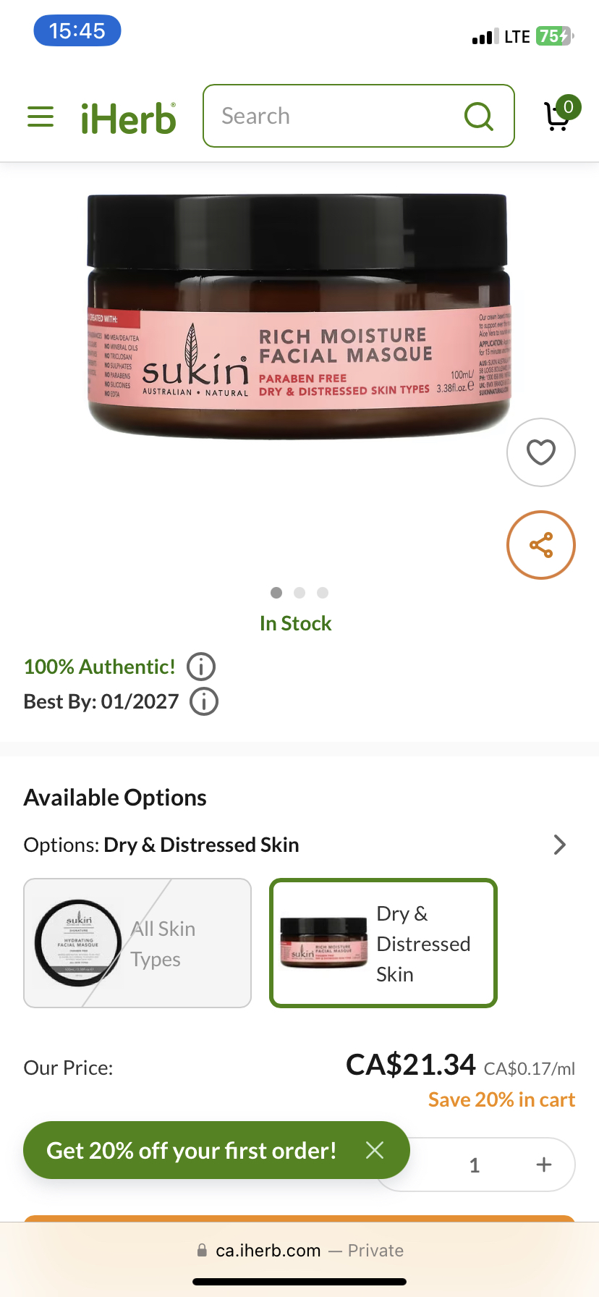Viewport: 599px width, 1297px height.
Task: Select the All Skin Types option
Action: pyautogui.click(x=137, y=943)
